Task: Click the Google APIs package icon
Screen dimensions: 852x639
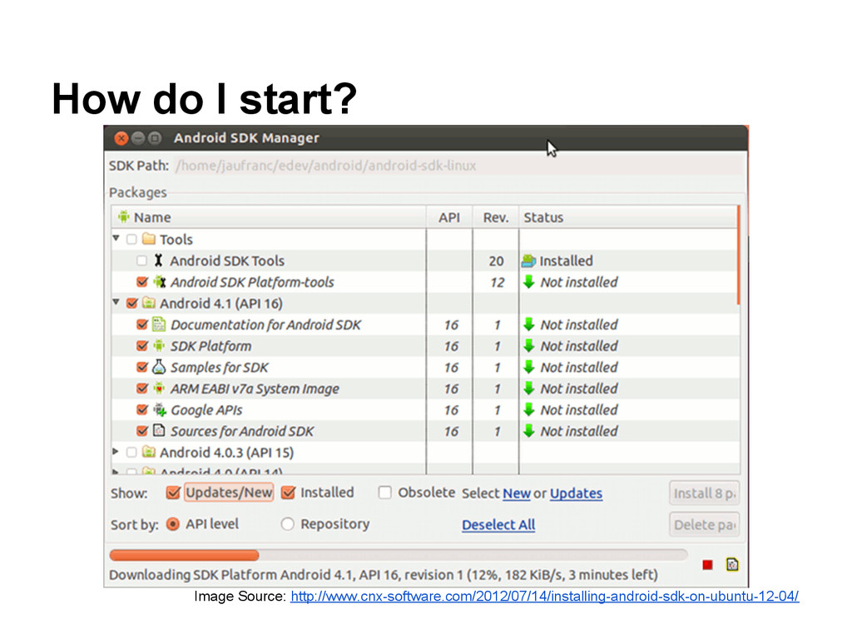Action: click(x=159, y=409)
